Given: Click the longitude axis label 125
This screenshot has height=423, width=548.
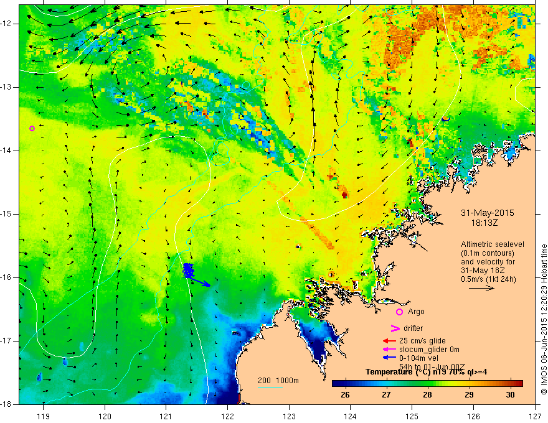Looking at the screenshot, I should coord(412,416).
